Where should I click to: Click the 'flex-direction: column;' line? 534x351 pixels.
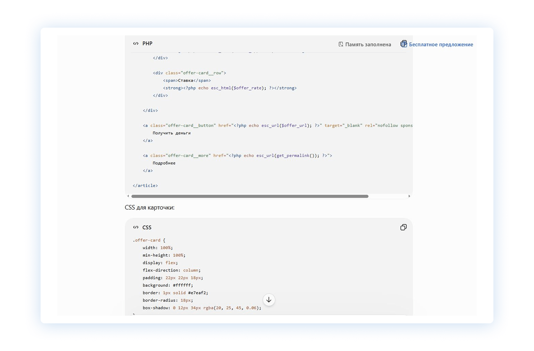coord(172,270)
